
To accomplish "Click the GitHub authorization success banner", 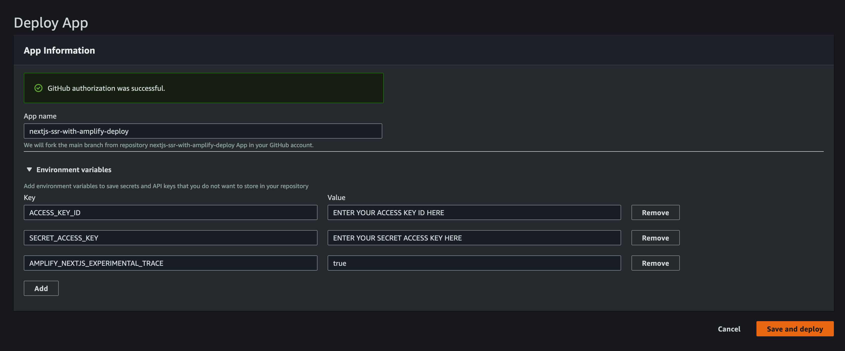I will pos(203,88).
